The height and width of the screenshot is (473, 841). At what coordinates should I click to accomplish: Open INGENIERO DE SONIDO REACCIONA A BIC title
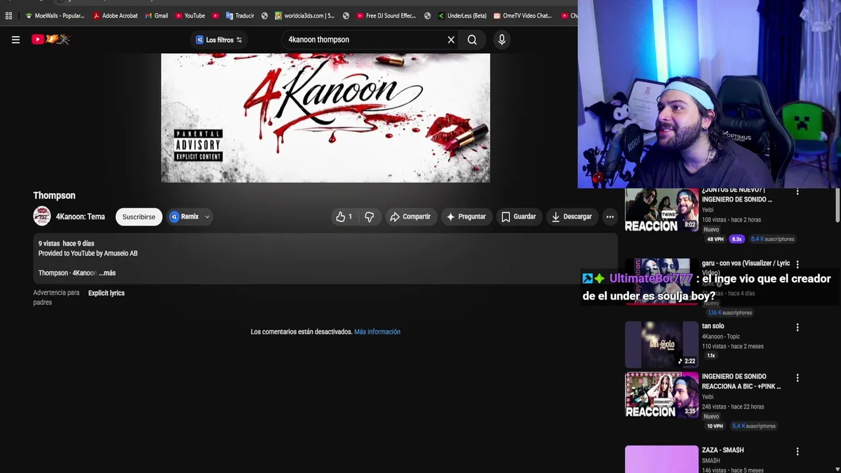(741, 382)
